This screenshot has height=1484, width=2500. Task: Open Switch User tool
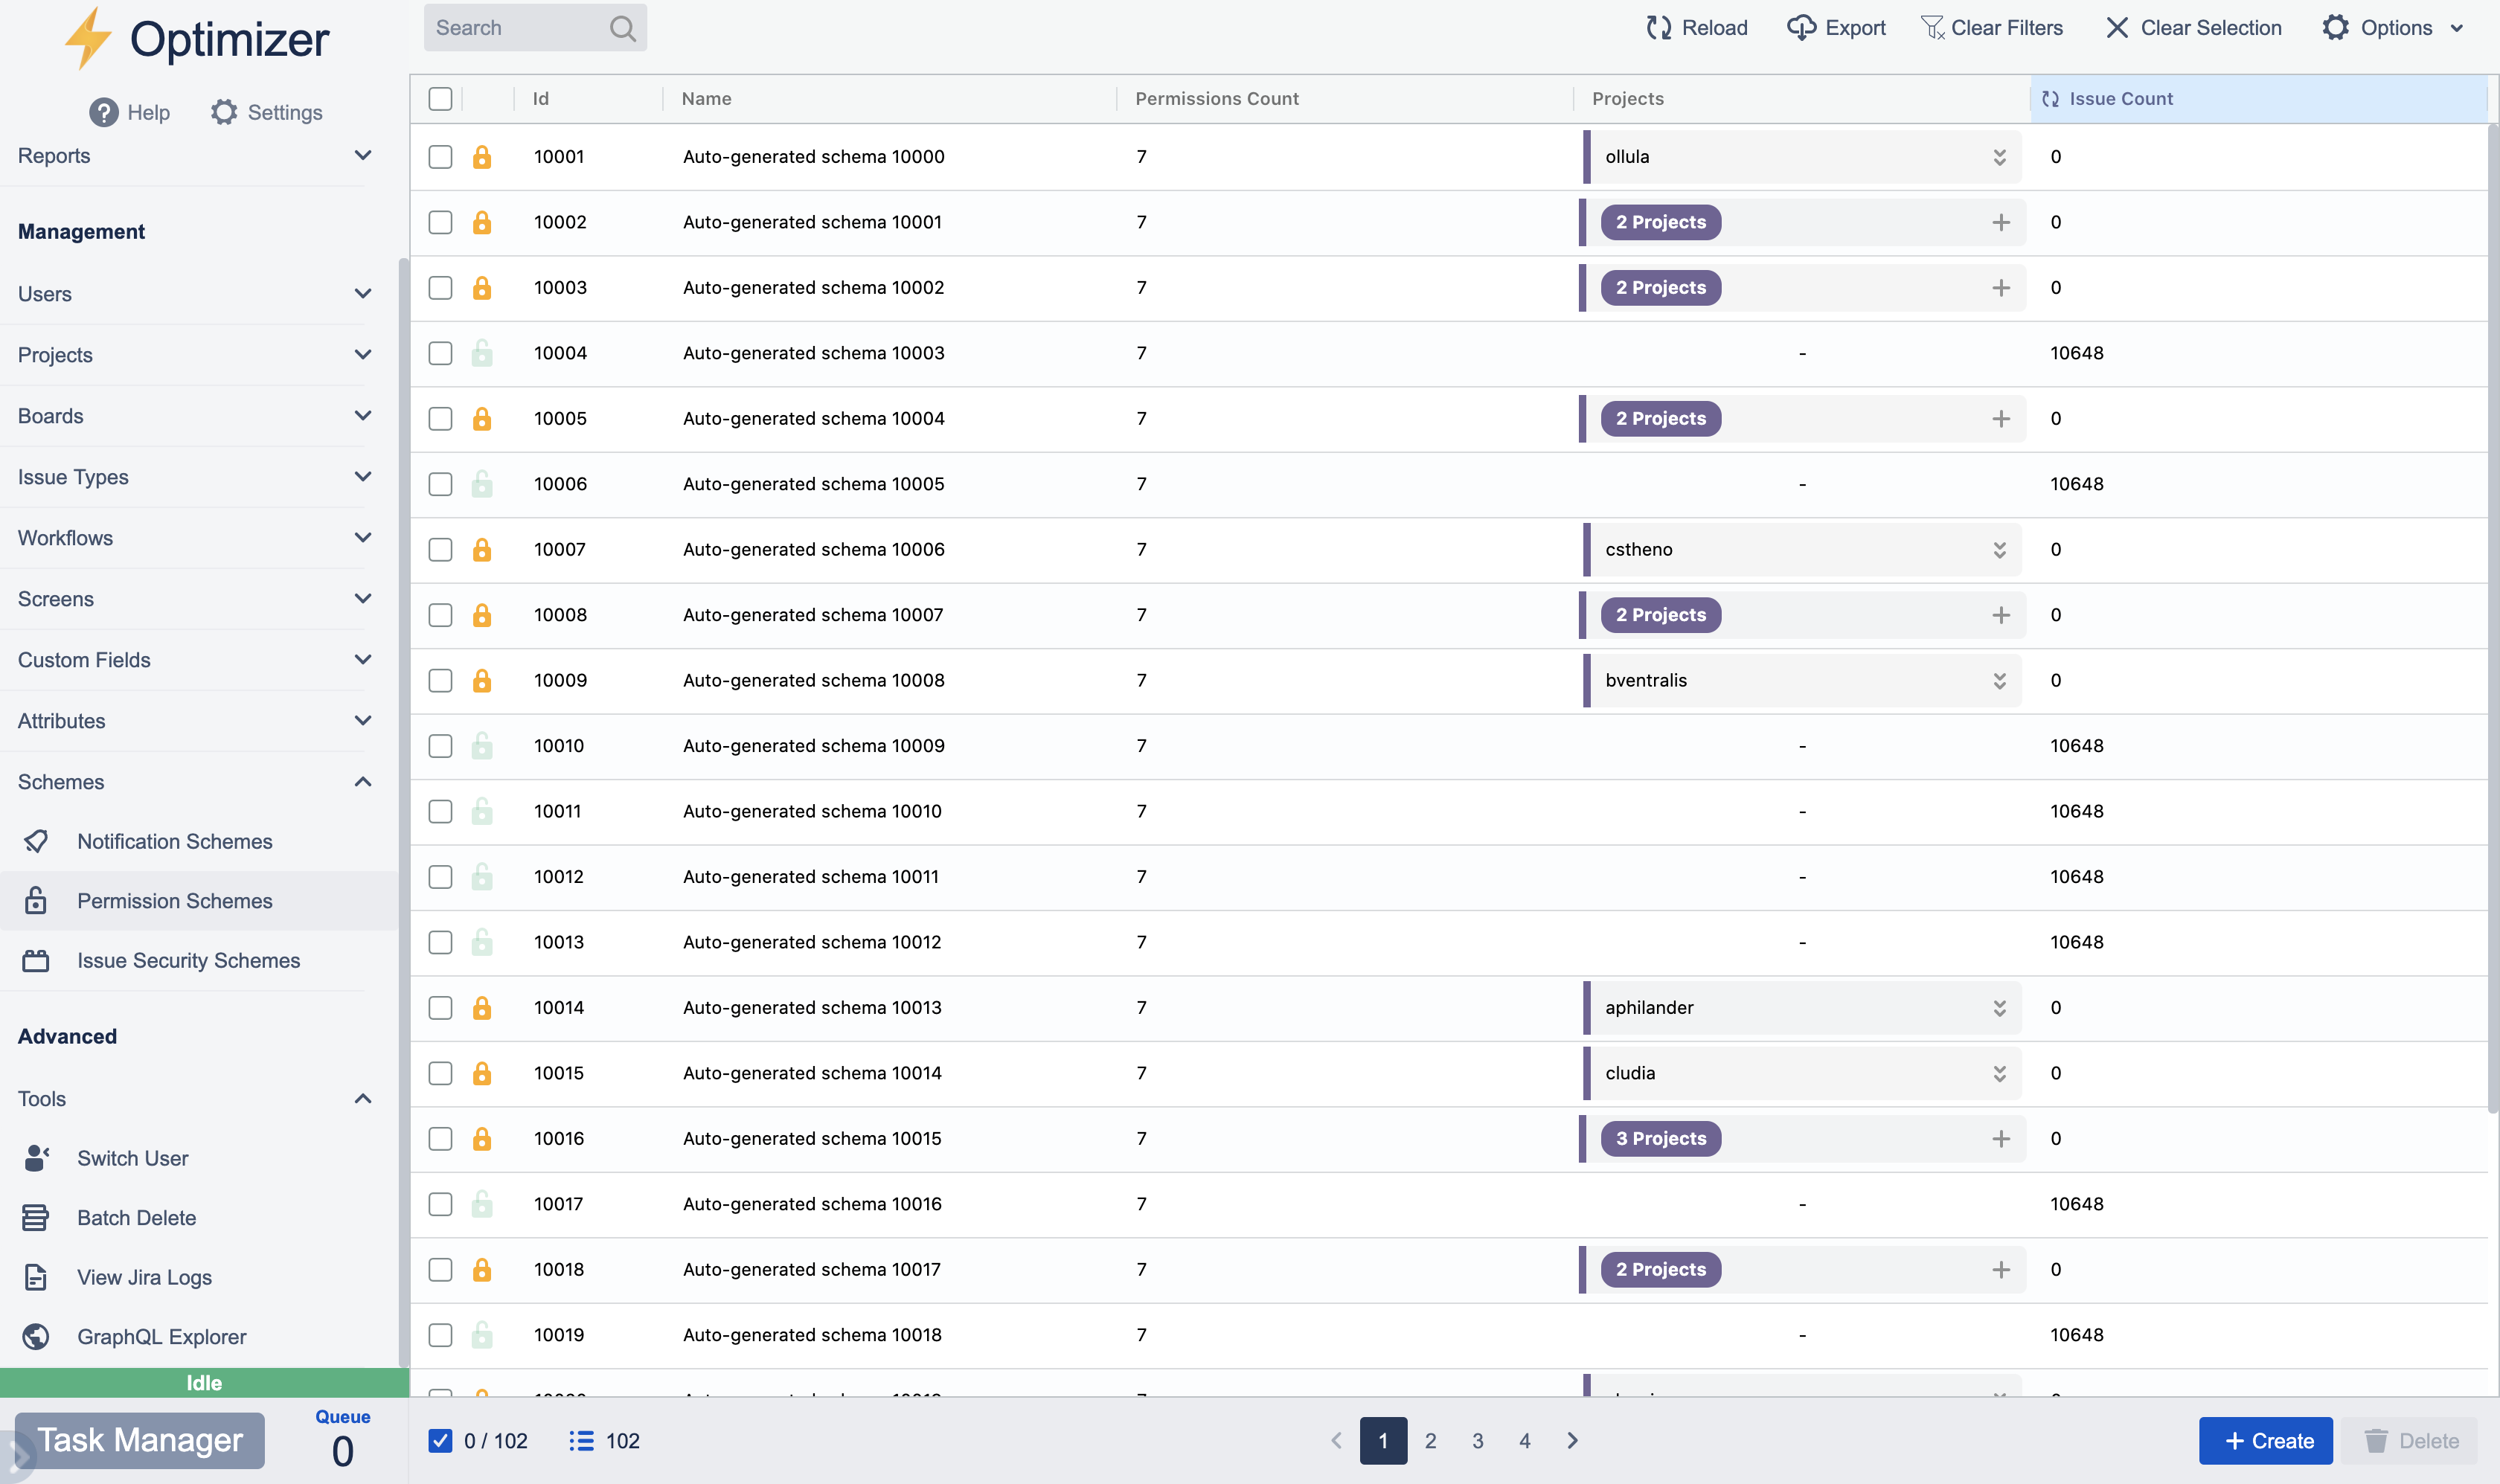tap(132, 1158)
